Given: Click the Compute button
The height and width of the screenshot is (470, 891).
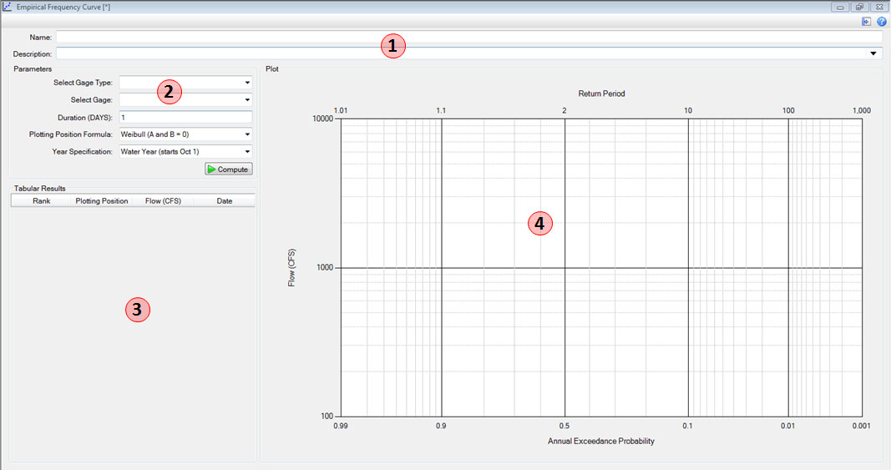Looking at the screenshot, I should click(229, 169).
